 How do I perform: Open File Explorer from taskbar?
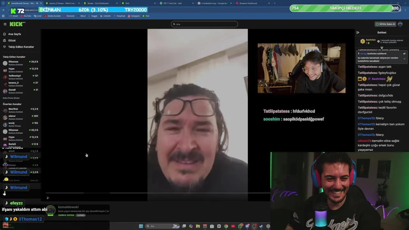[x=198, y=226]
